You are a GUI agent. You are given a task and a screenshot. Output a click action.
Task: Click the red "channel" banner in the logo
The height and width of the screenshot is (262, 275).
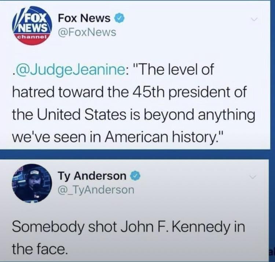click(x=32, y=39)
